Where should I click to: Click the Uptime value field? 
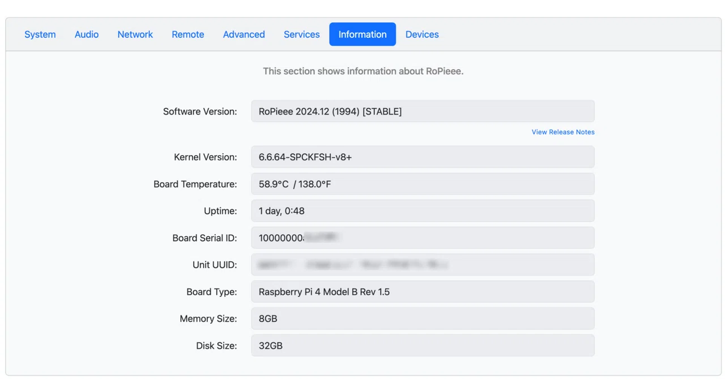coord(423,211)
